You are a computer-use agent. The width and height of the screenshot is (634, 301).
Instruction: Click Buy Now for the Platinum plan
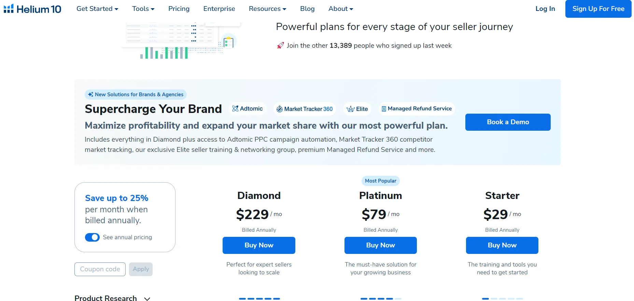[x=381, y=245]
